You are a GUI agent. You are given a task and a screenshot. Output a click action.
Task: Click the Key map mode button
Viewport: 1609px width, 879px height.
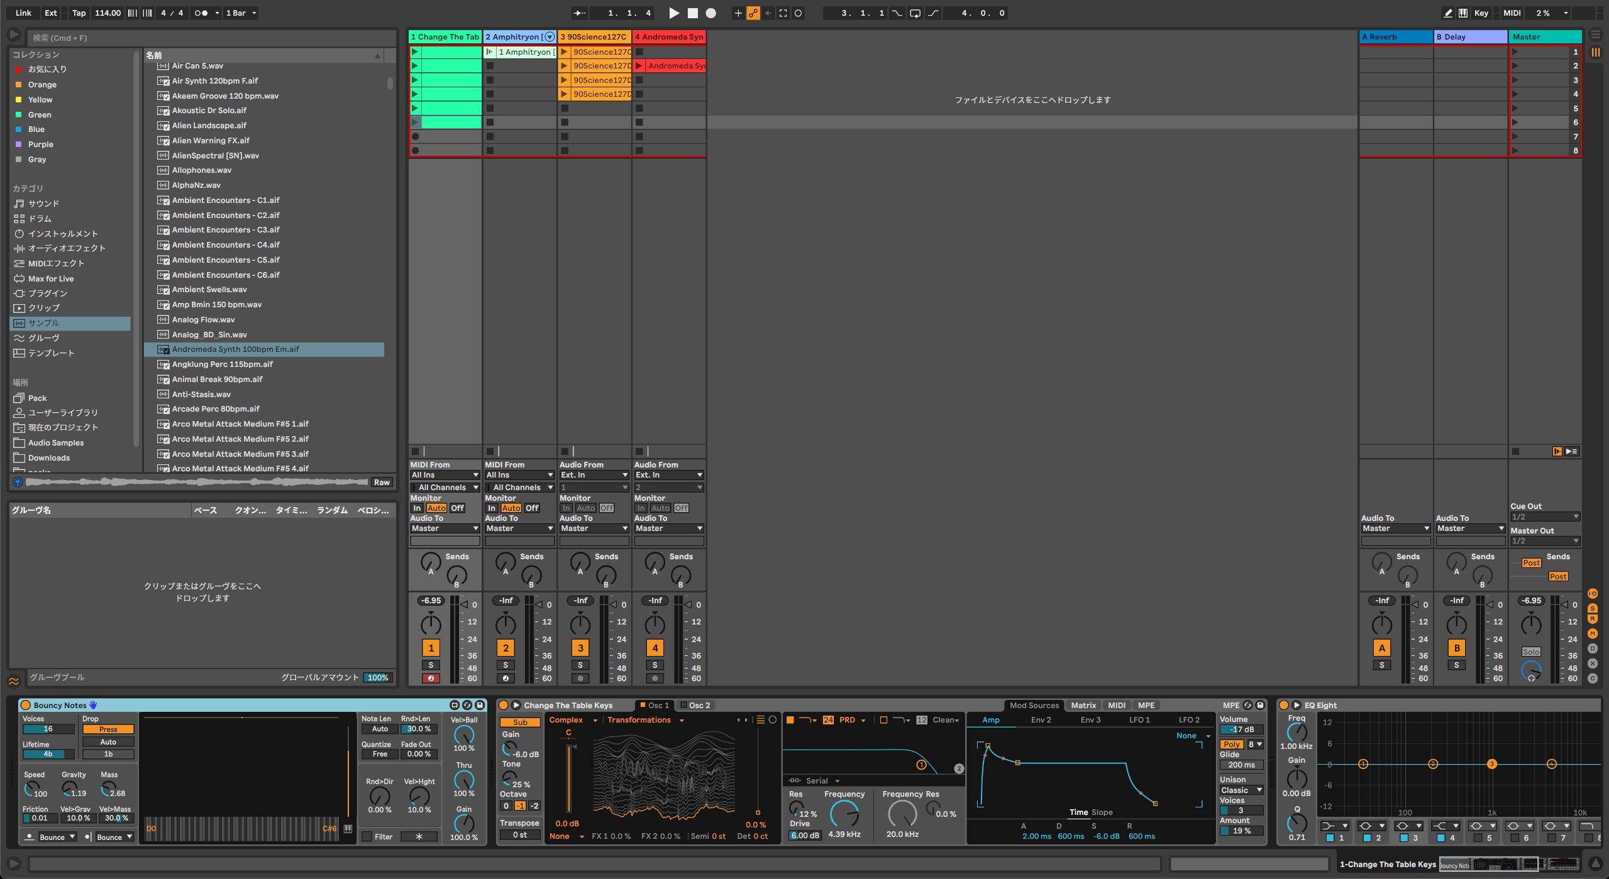pyautogui.click(x=1481, y=13)
